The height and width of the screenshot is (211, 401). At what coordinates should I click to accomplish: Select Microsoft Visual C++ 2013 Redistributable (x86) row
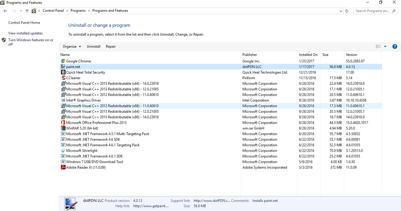[221, 89]
